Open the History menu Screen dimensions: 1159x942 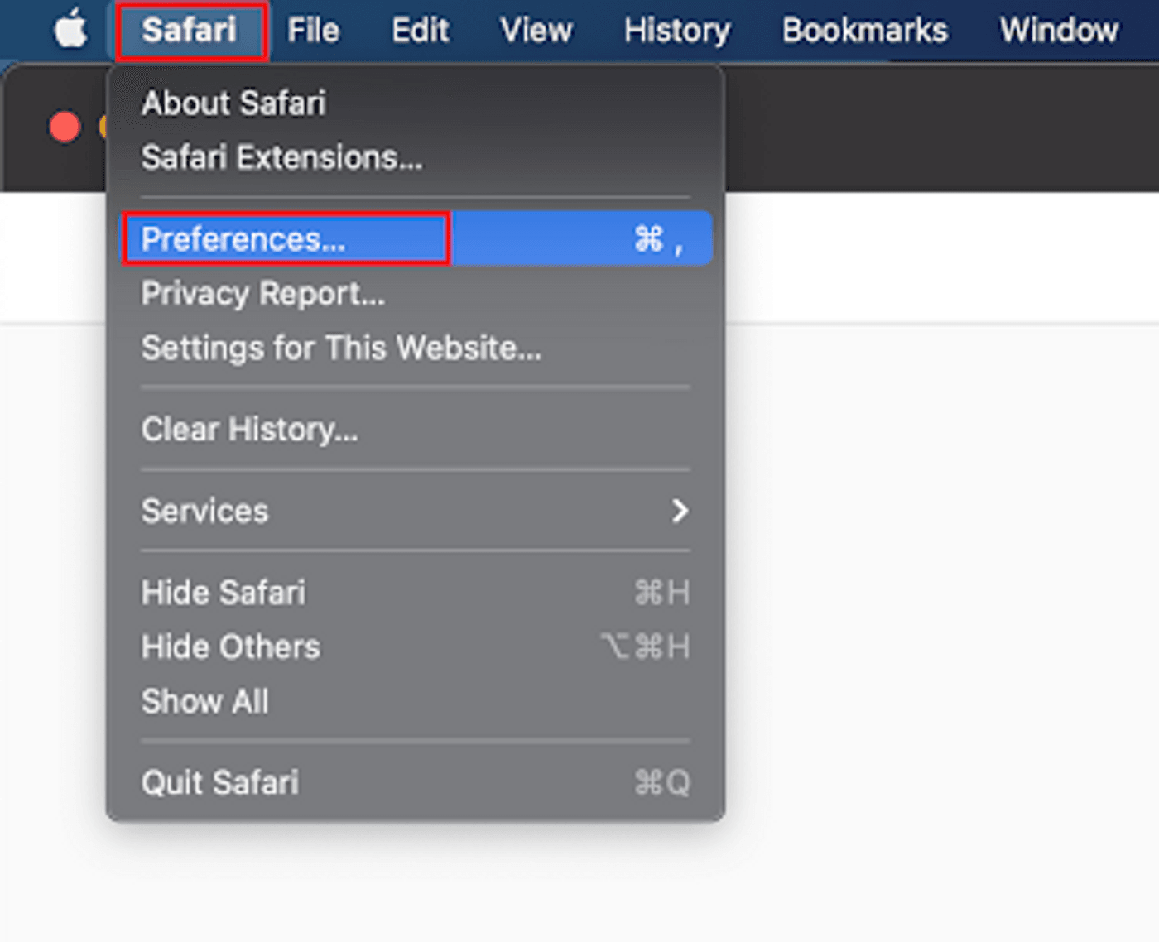click(x=676, y=30)
